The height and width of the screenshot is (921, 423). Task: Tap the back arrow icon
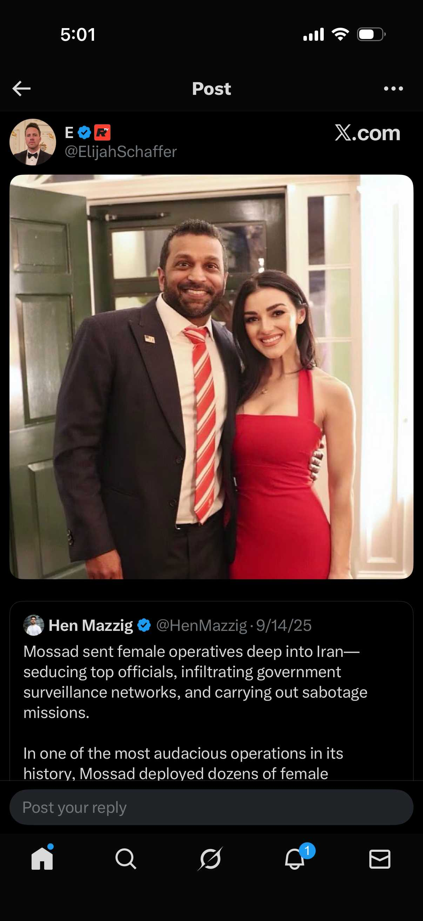(21, 89)
